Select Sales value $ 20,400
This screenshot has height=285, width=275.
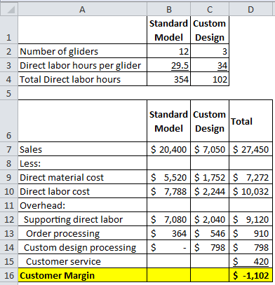(168, 149)
